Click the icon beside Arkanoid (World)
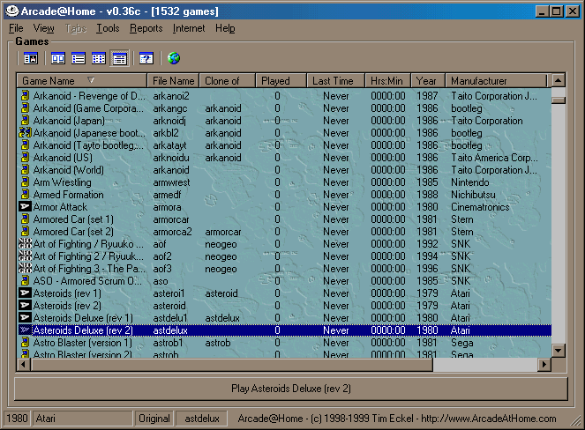The width and height of the screenshot is (585, 430). coord(25,169)
